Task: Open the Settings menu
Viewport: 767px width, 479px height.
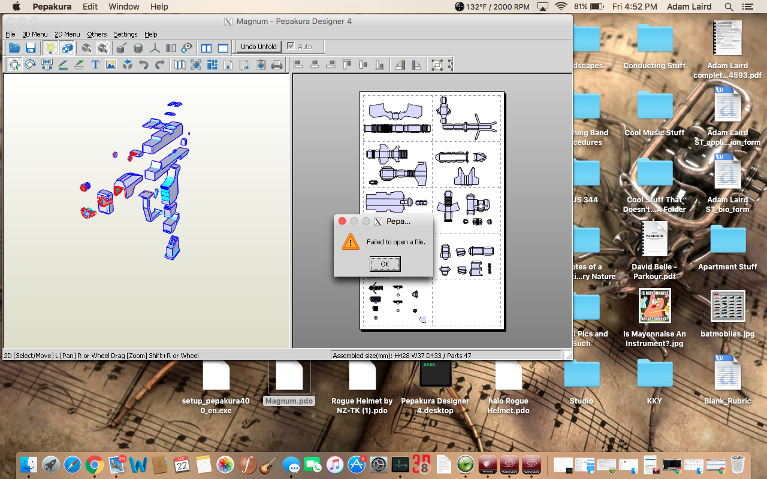Action: point(125,34)
